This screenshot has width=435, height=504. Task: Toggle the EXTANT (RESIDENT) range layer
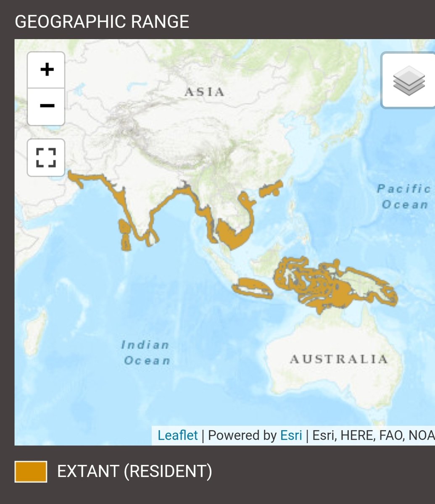pyautogui.click(x=31, y=470)
